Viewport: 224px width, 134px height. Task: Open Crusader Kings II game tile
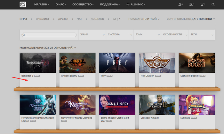click(156, 105)
